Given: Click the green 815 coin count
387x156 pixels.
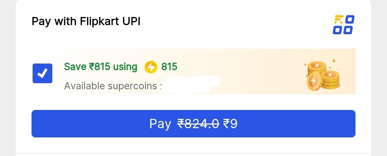Looking at the screenshot, I should click(x=169, y=67).
